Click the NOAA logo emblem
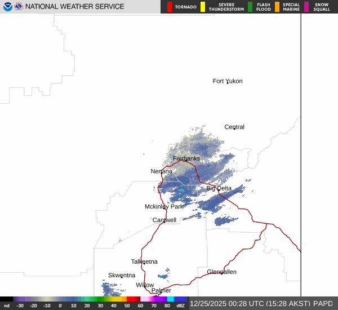The image size is (338, 310). pos(7,7)
